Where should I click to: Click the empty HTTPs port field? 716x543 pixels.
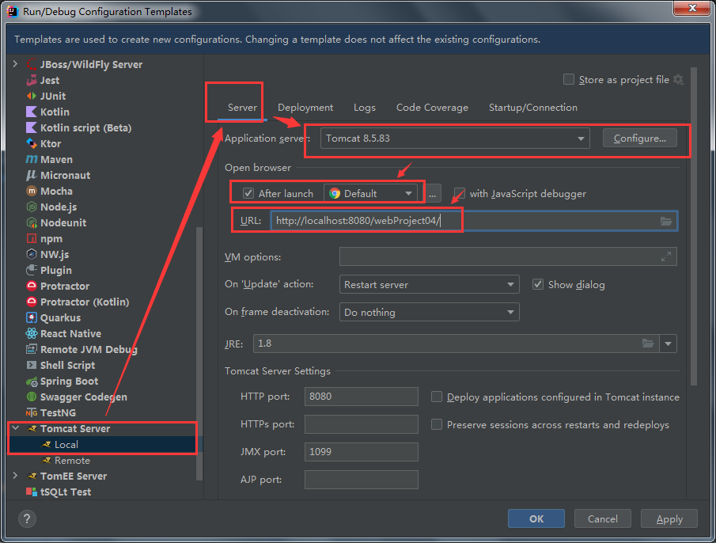pos(362,424)
